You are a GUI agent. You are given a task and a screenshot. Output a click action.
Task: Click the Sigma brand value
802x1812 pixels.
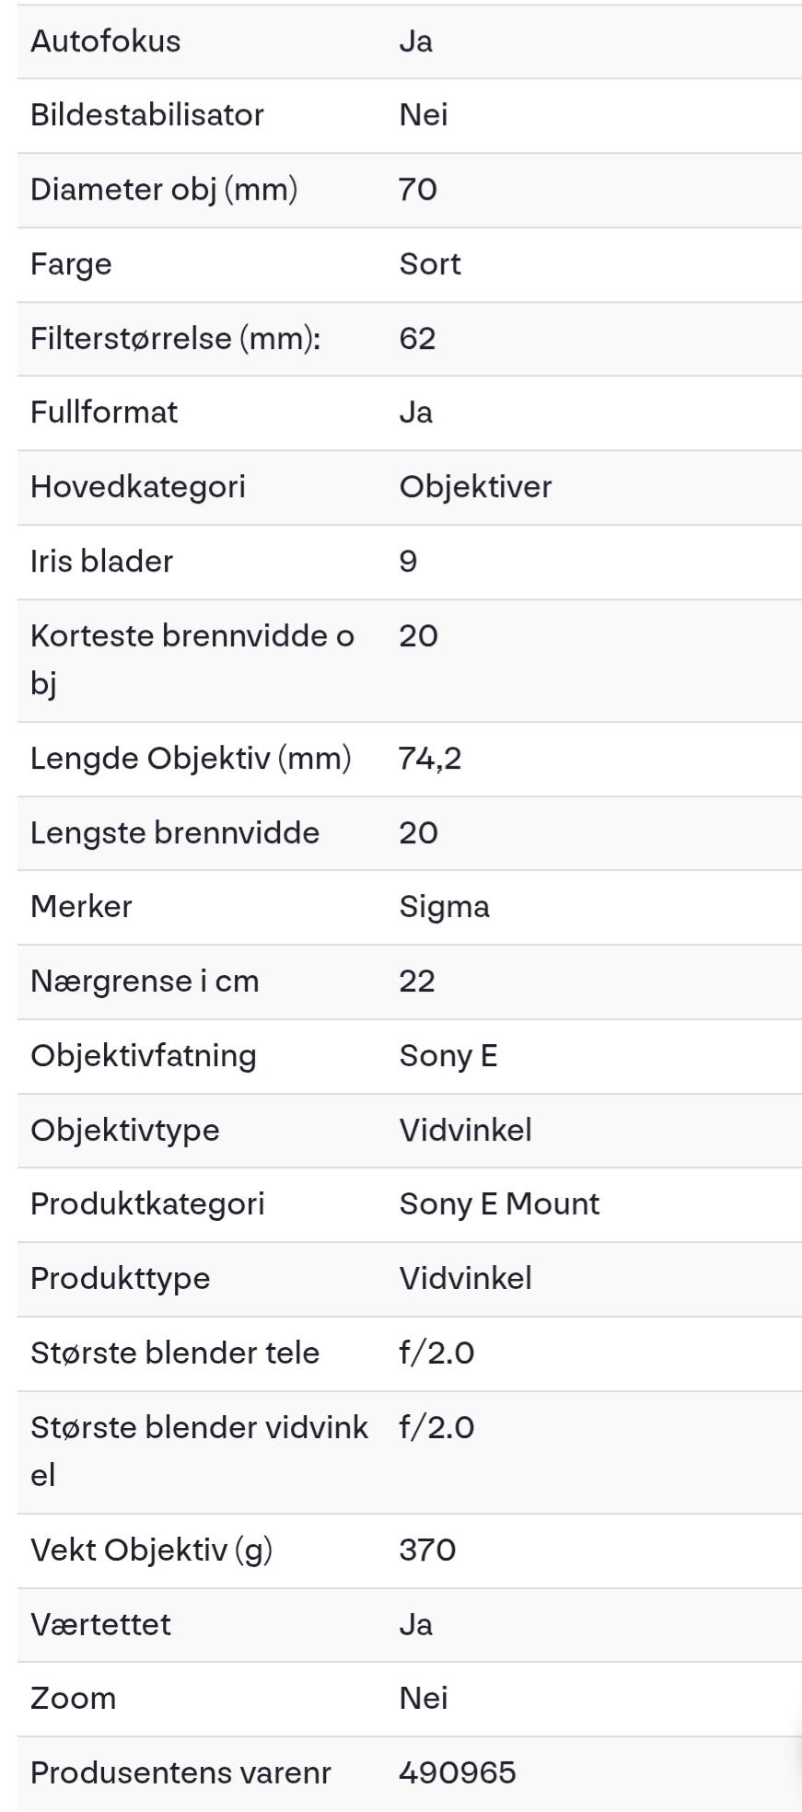(x=444, y=907)
